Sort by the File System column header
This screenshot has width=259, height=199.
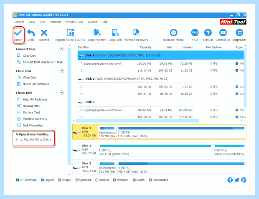click(x=213, y=48)
